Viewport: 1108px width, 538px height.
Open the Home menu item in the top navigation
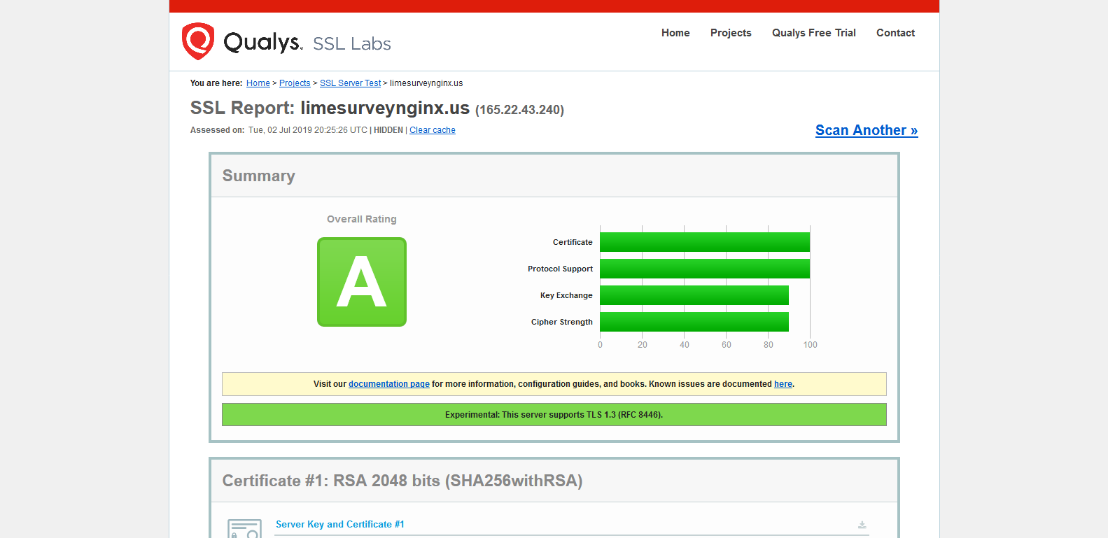pos(675,33)
